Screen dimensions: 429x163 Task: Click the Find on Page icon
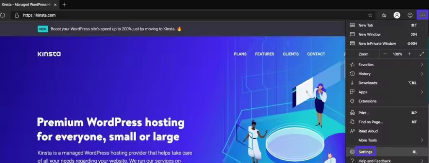coord(352,122)
